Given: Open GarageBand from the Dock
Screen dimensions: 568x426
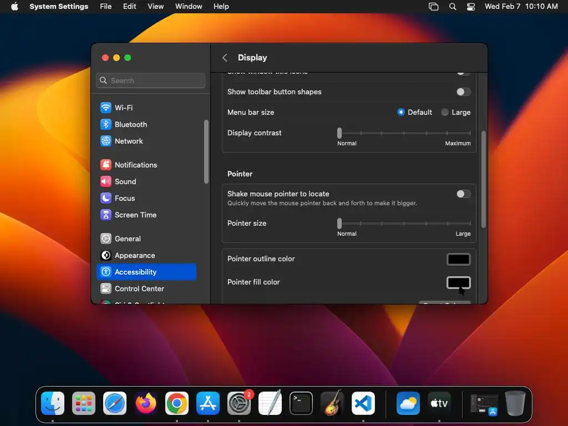Looking at the screenshot, I should pyautogui.click(x=332, y=403).
